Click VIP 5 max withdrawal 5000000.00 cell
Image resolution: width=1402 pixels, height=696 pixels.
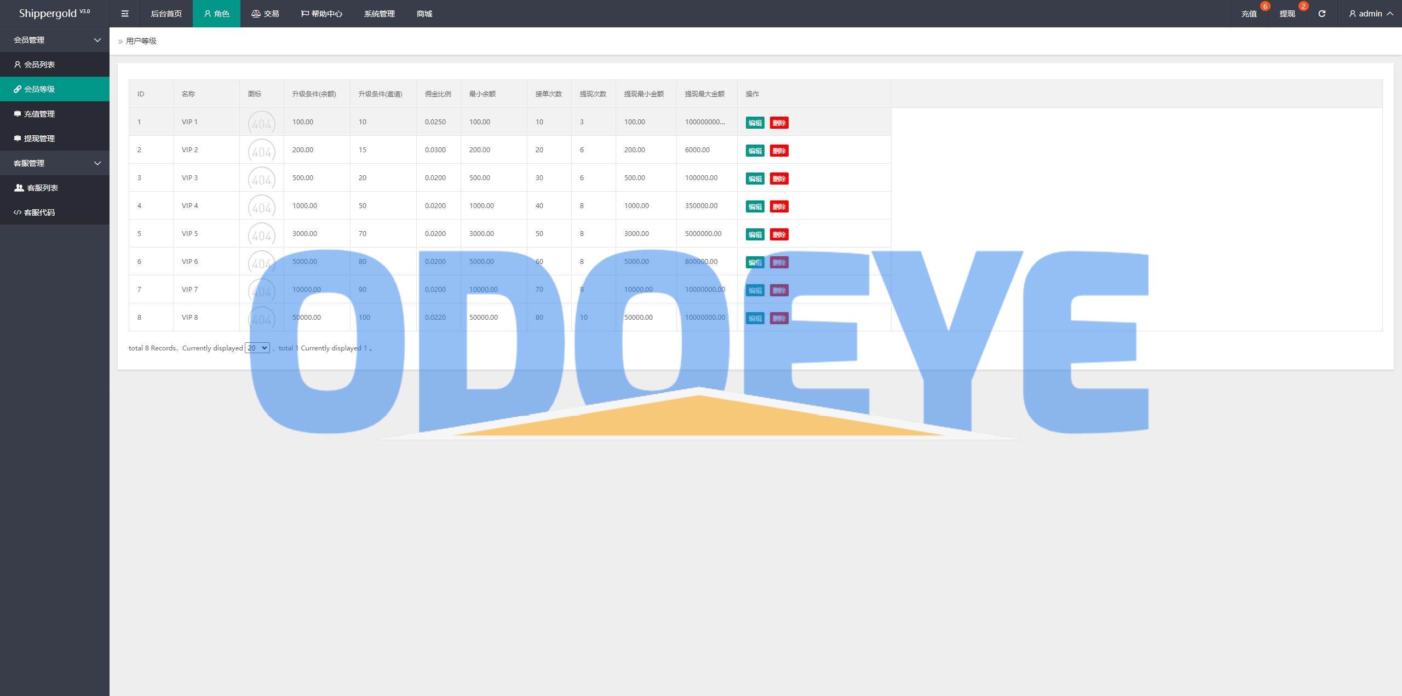pos(707,233)
